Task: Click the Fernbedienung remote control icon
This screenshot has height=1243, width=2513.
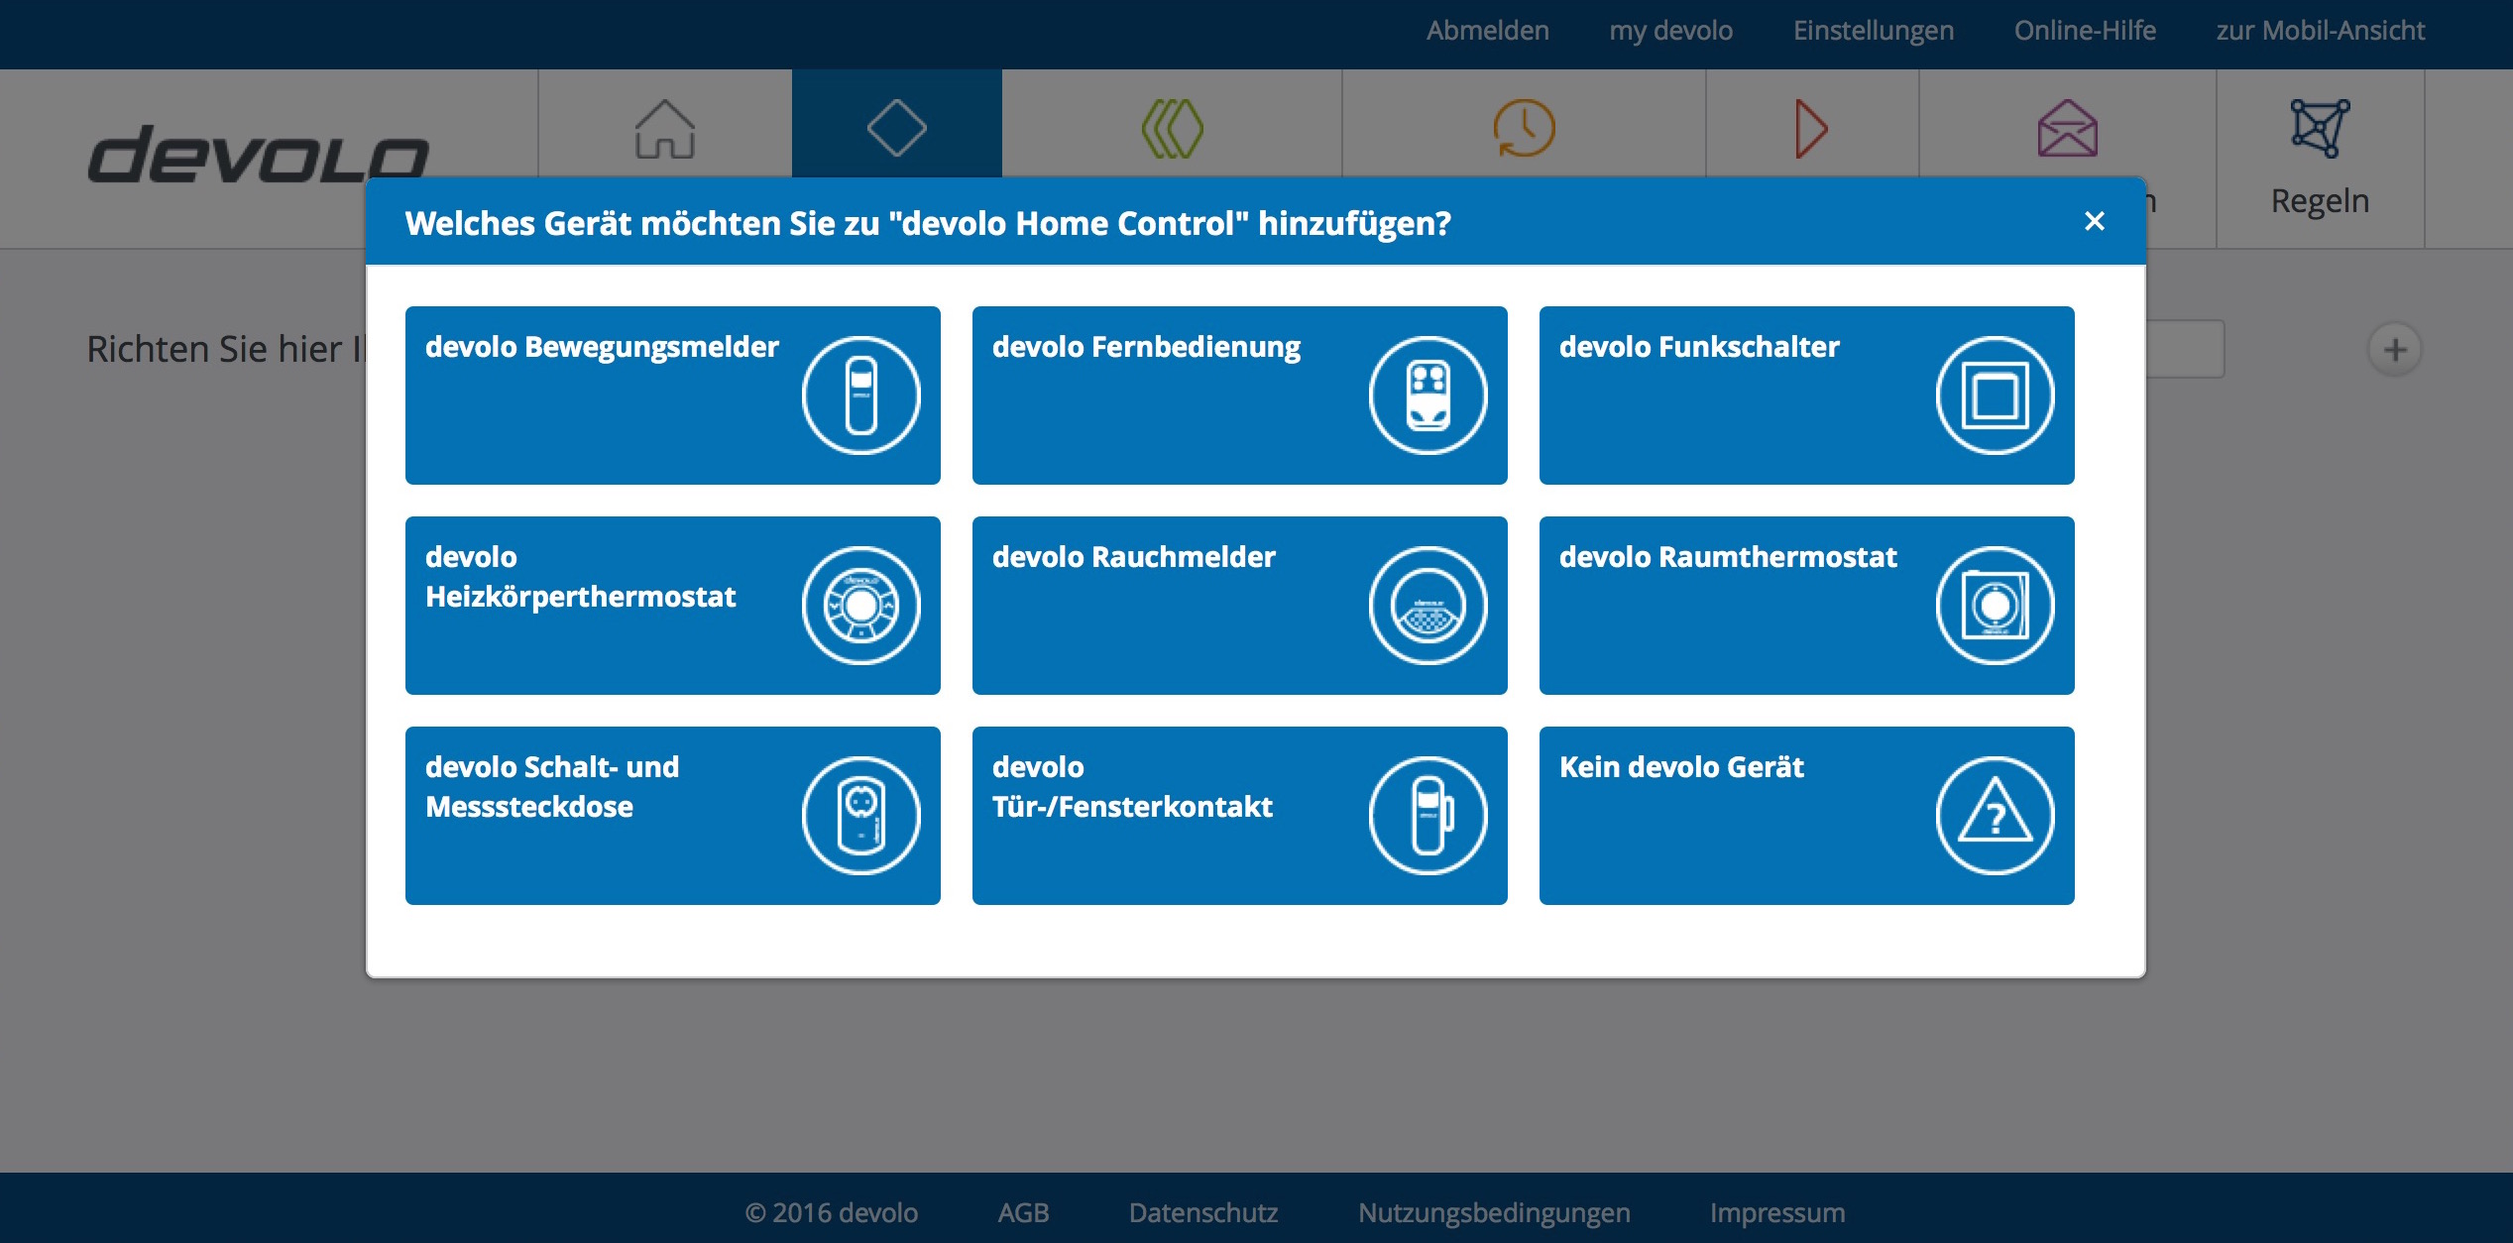Action: 1428,395
